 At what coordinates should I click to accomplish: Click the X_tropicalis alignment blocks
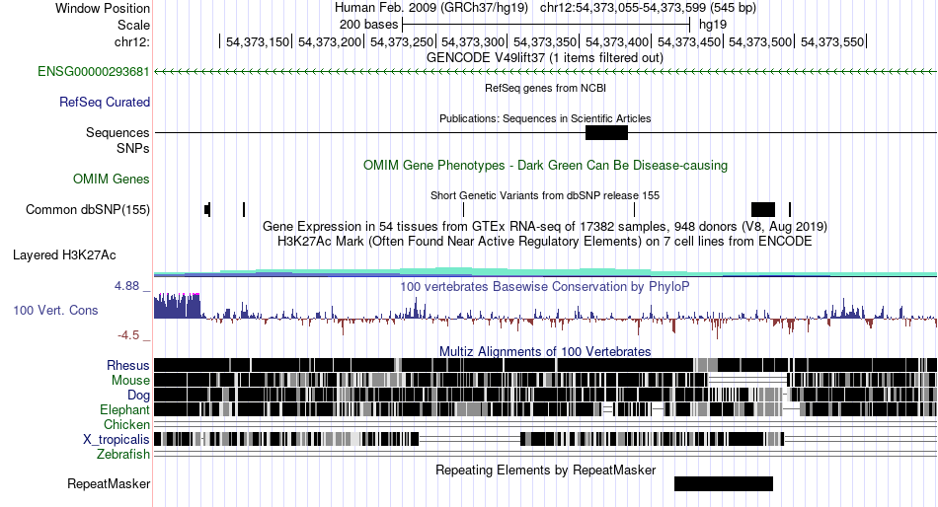pos(469,440)
